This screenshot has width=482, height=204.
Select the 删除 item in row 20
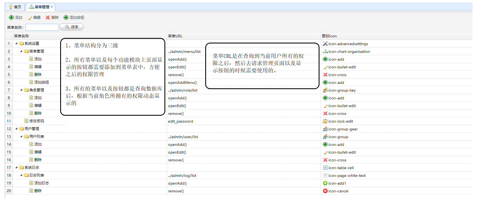(38, 191)
